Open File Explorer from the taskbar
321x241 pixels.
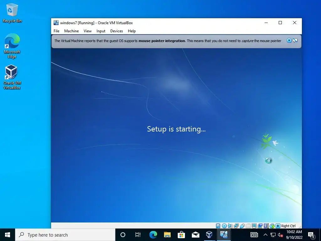(x=167, y=235)
